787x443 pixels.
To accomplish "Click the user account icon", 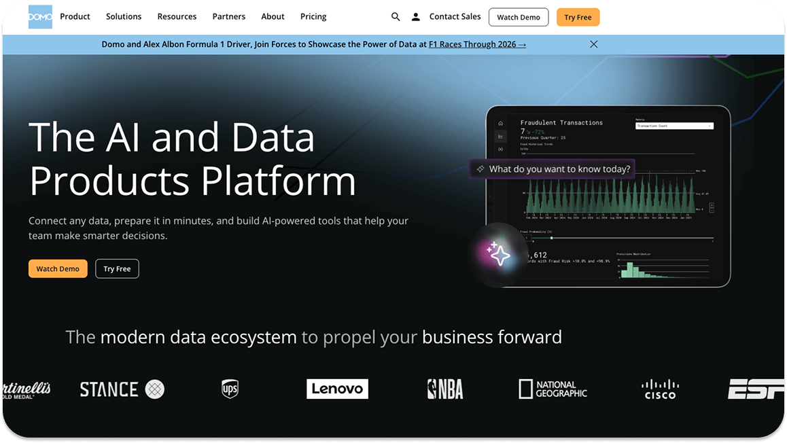I will coord(415,16).
